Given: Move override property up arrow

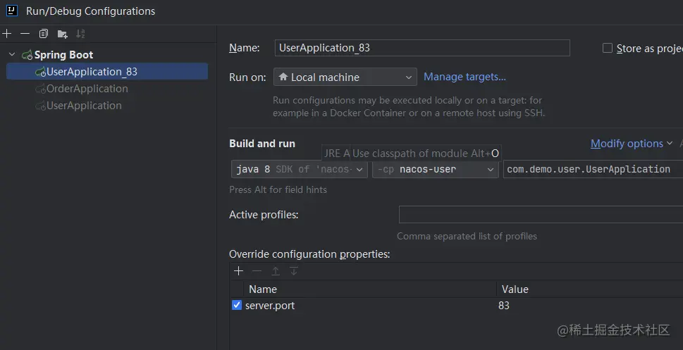Looking at the screenshot, I should [276, 271].
